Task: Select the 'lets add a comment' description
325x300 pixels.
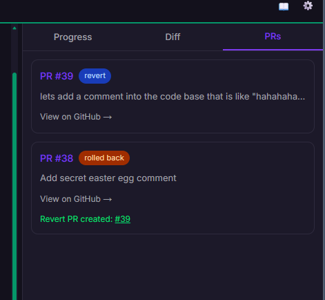Action: click(173, 97)
